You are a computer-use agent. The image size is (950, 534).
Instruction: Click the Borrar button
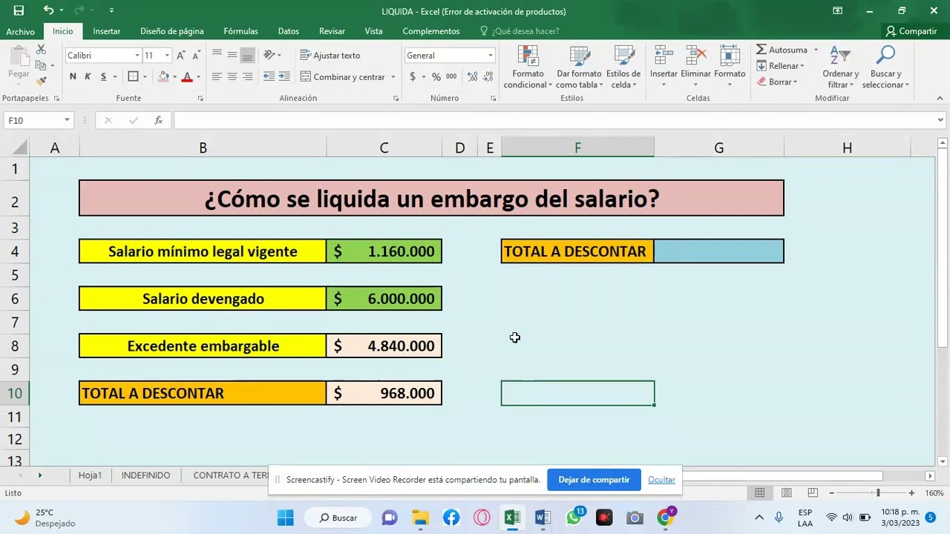(777, 82)
